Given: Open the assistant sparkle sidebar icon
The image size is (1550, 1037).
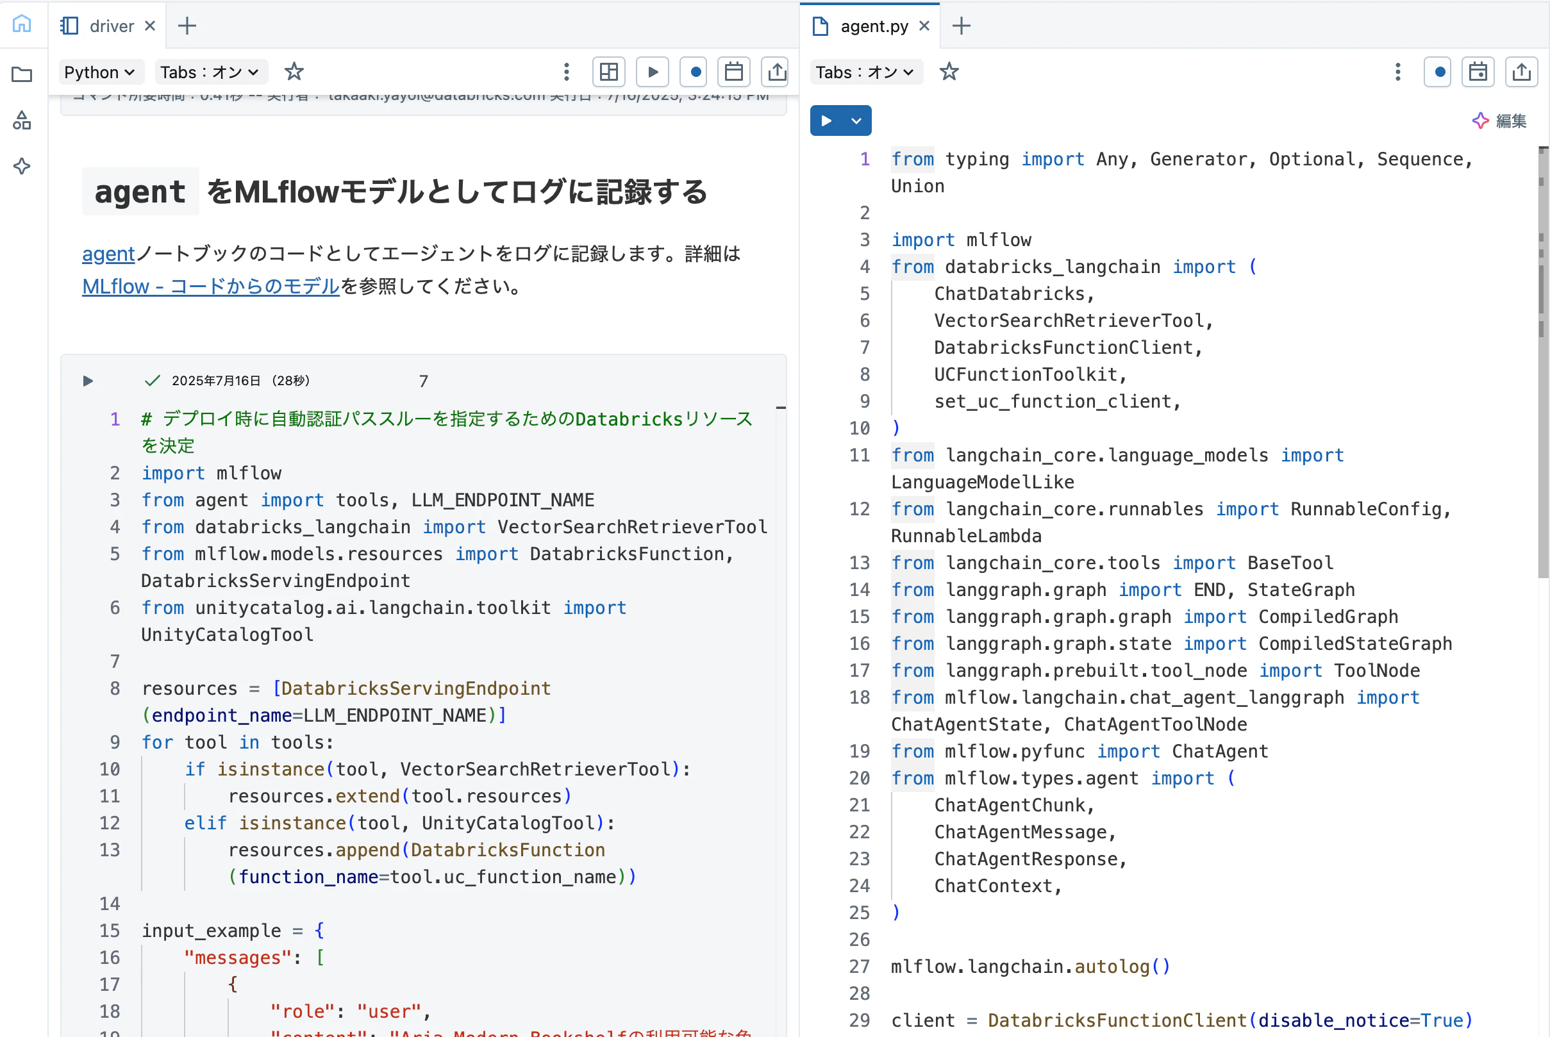Looking at the screenshot, I should coord(22,166).
